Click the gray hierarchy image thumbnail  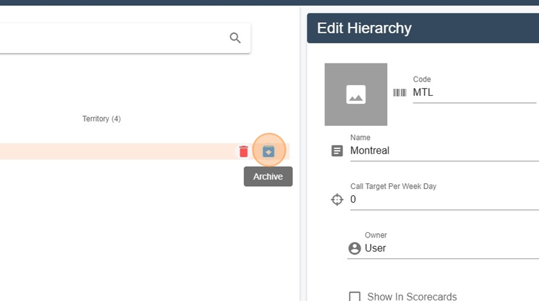click(356, 95)
